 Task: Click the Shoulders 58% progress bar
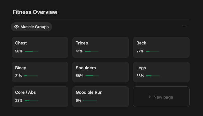(x=92, y=76)
